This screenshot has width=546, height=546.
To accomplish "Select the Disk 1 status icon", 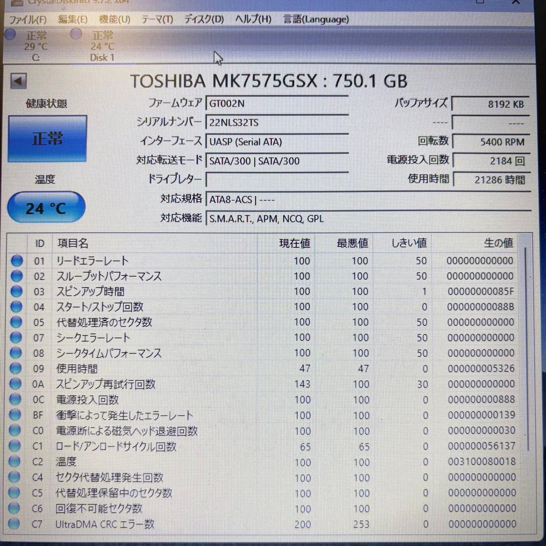I will pos(76,34).
